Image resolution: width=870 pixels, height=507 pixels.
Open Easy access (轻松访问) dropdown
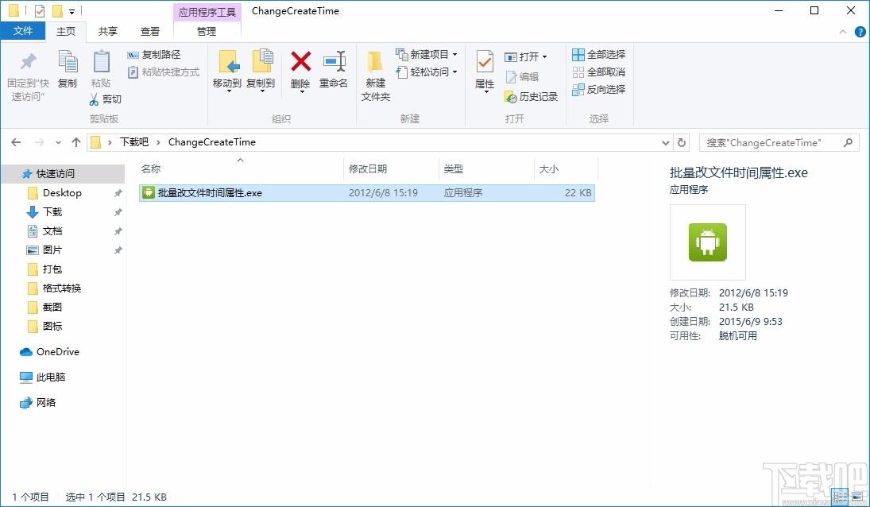pyautogui.click(x=426, y=72)
